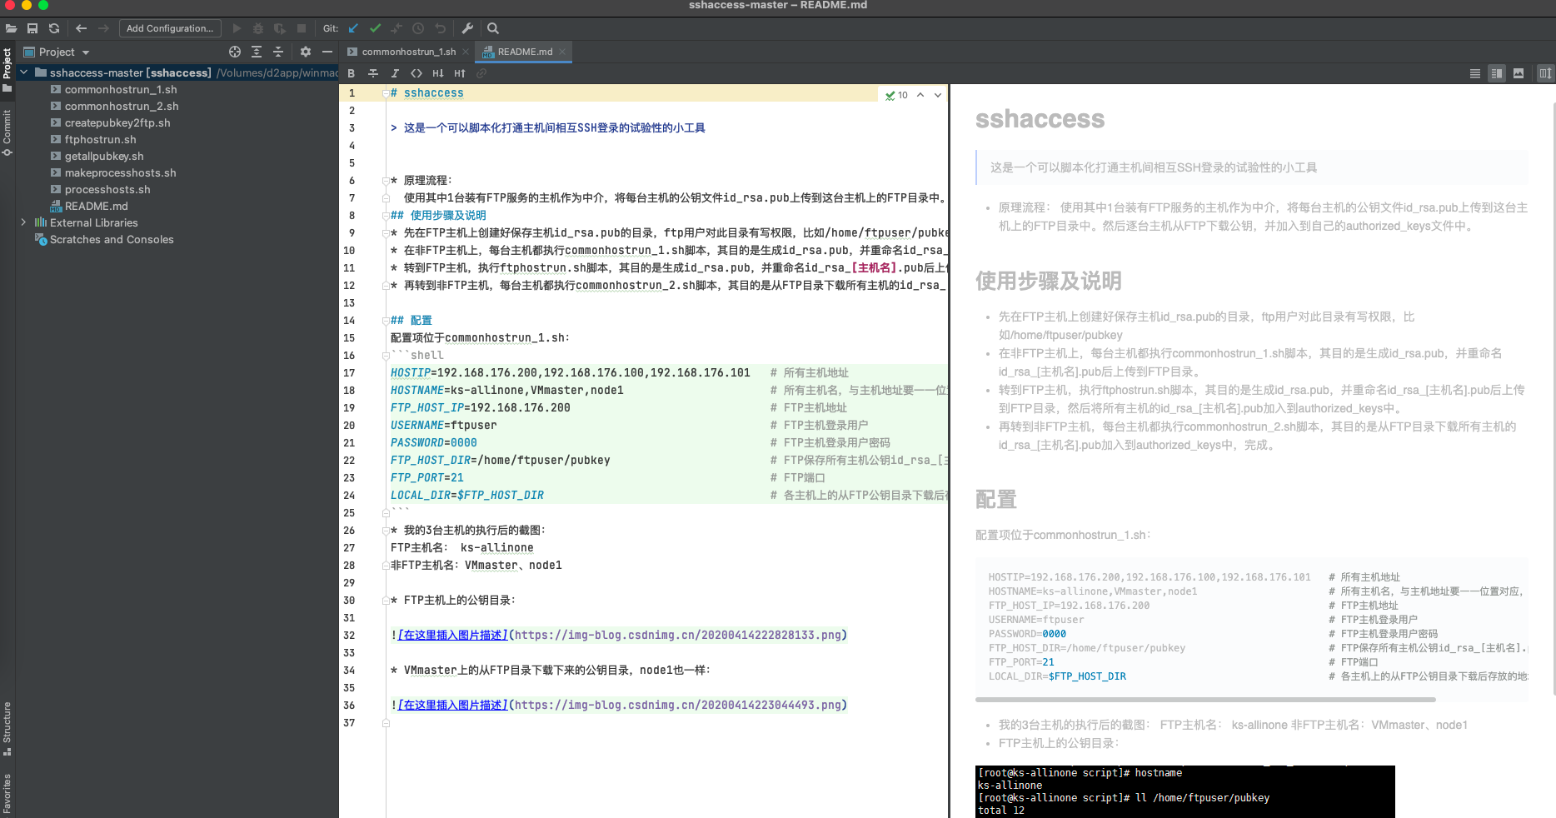Screen dimensions: 1556x818
Task: Fold the list block at line 6
Action: pyautogui.click(x=386, y=181)
